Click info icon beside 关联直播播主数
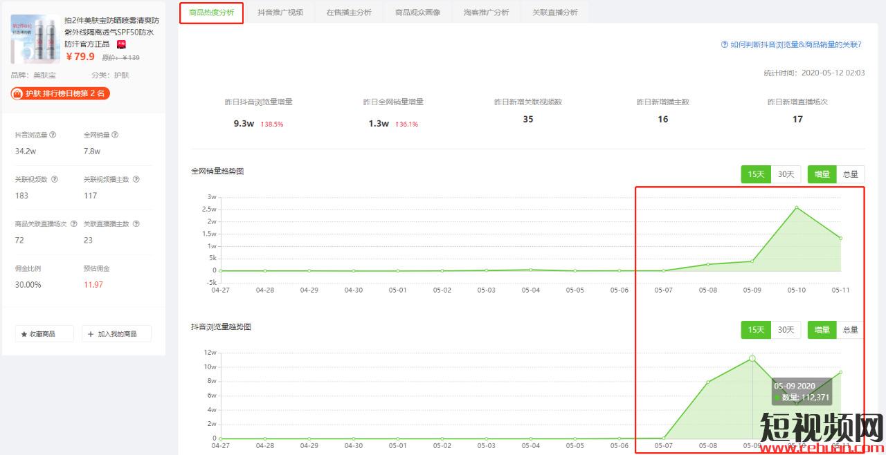This screenshot has height=455, width=886. (136, 224)
